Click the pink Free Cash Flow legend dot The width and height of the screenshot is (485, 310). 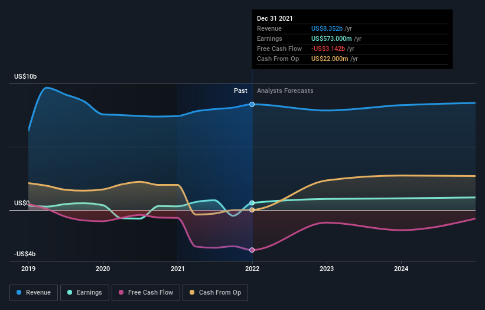click(x=121, y=292)
